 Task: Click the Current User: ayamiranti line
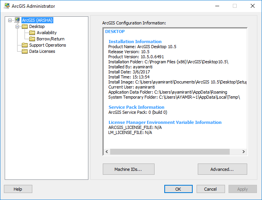[132, 87]
